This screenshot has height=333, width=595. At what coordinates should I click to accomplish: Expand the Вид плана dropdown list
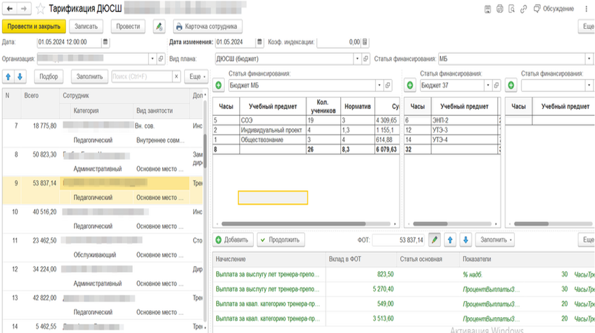click(357, 59)
